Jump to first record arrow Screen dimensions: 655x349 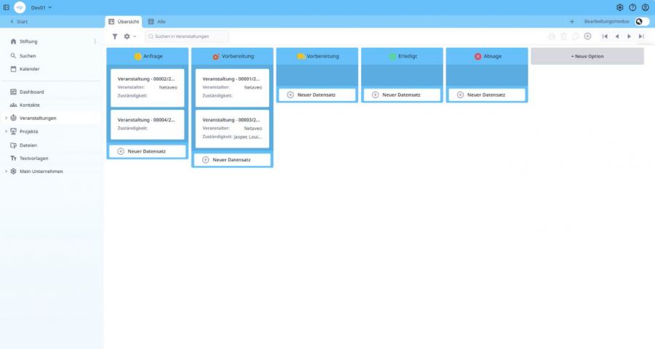pyautogui.click(x=604, y=36)
